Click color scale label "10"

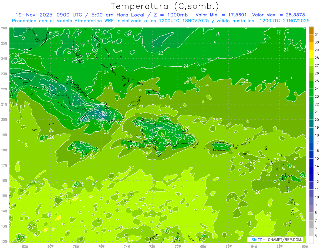point(317,197)
